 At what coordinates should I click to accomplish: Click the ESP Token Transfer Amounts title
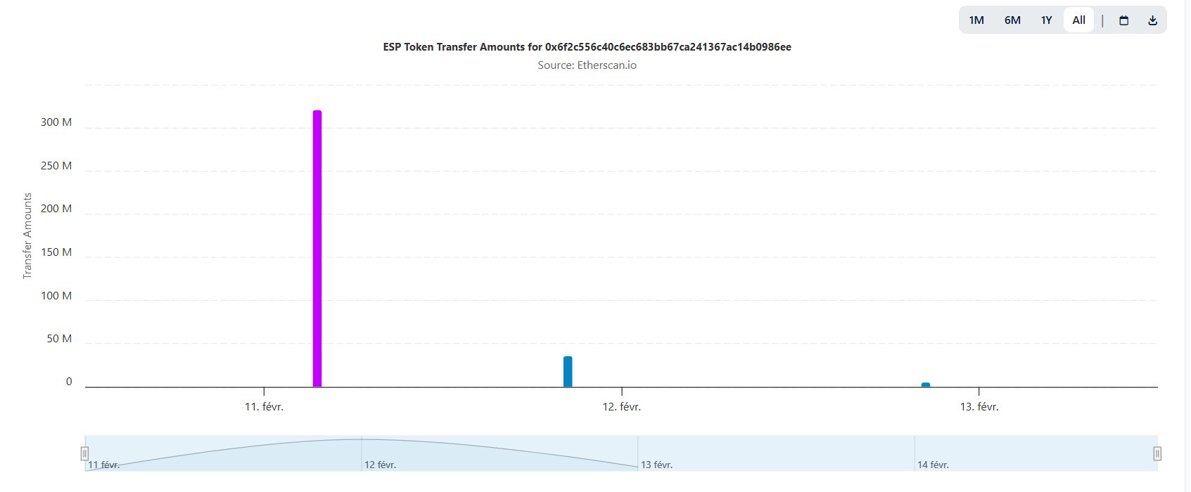pyautogui.click(x=587, y=47)
